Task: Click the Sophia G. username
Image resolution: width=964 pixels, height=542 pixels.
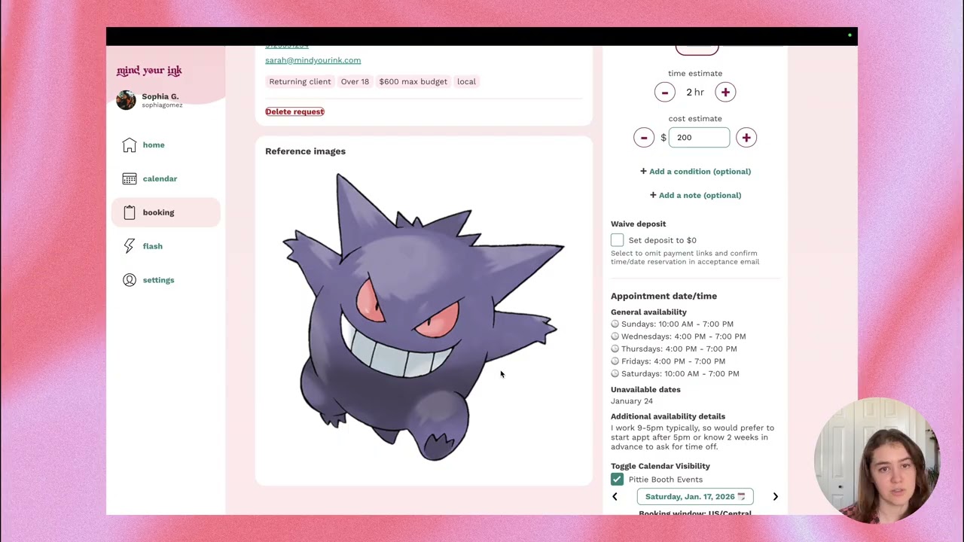Action: tap(160, 96)
